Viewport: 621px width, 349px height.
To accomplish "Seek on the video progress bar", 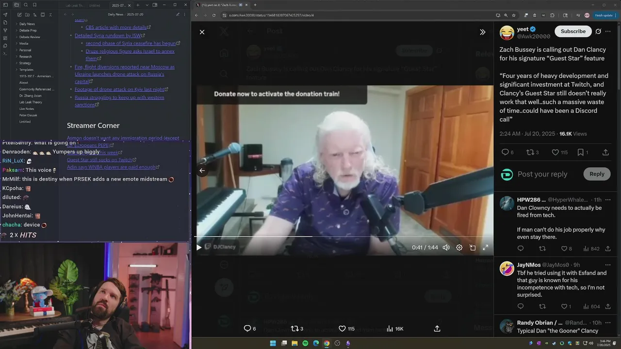I will pyautogui.click(x=343, y=237).
